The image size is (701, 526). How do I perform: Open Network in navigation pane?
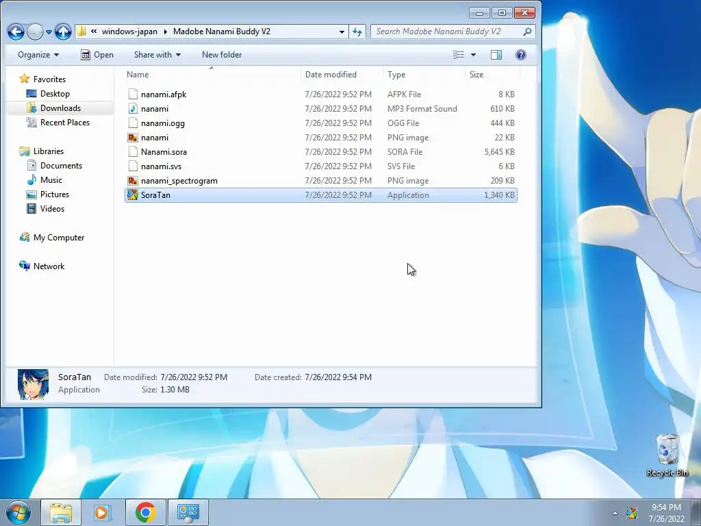49,266
